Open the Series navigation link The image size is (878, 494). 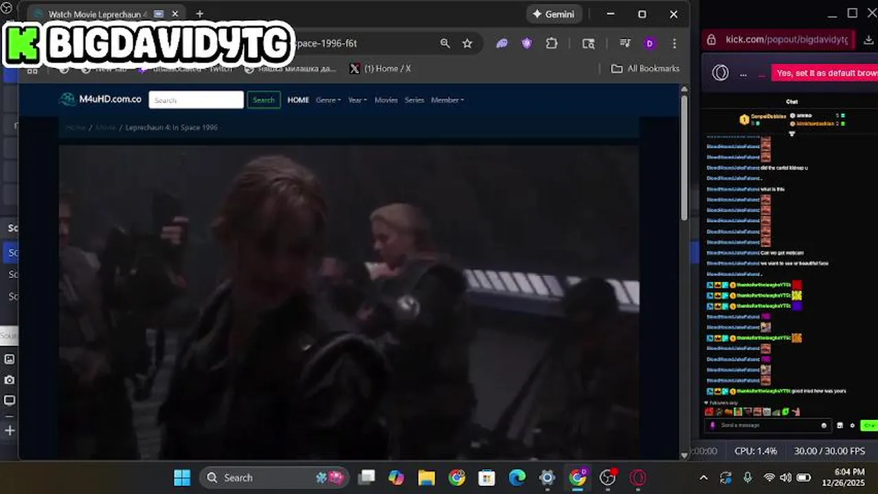[x=414, y=100]
